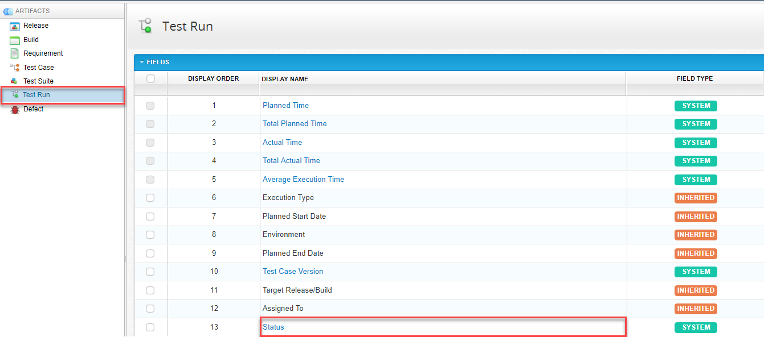Click the Defect bug icon
Screen dimensions: 764x337
[15, 109]
